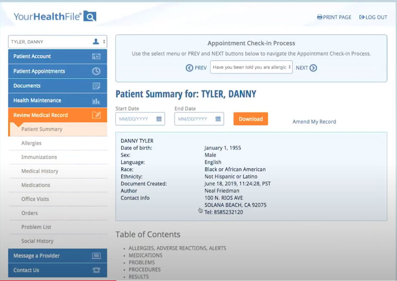This screenshot has height=281, width=397.
Task: Open the patient selector dropdown for TYLER, DANNY
Action: pyautogui.click(x=57, y=42)
